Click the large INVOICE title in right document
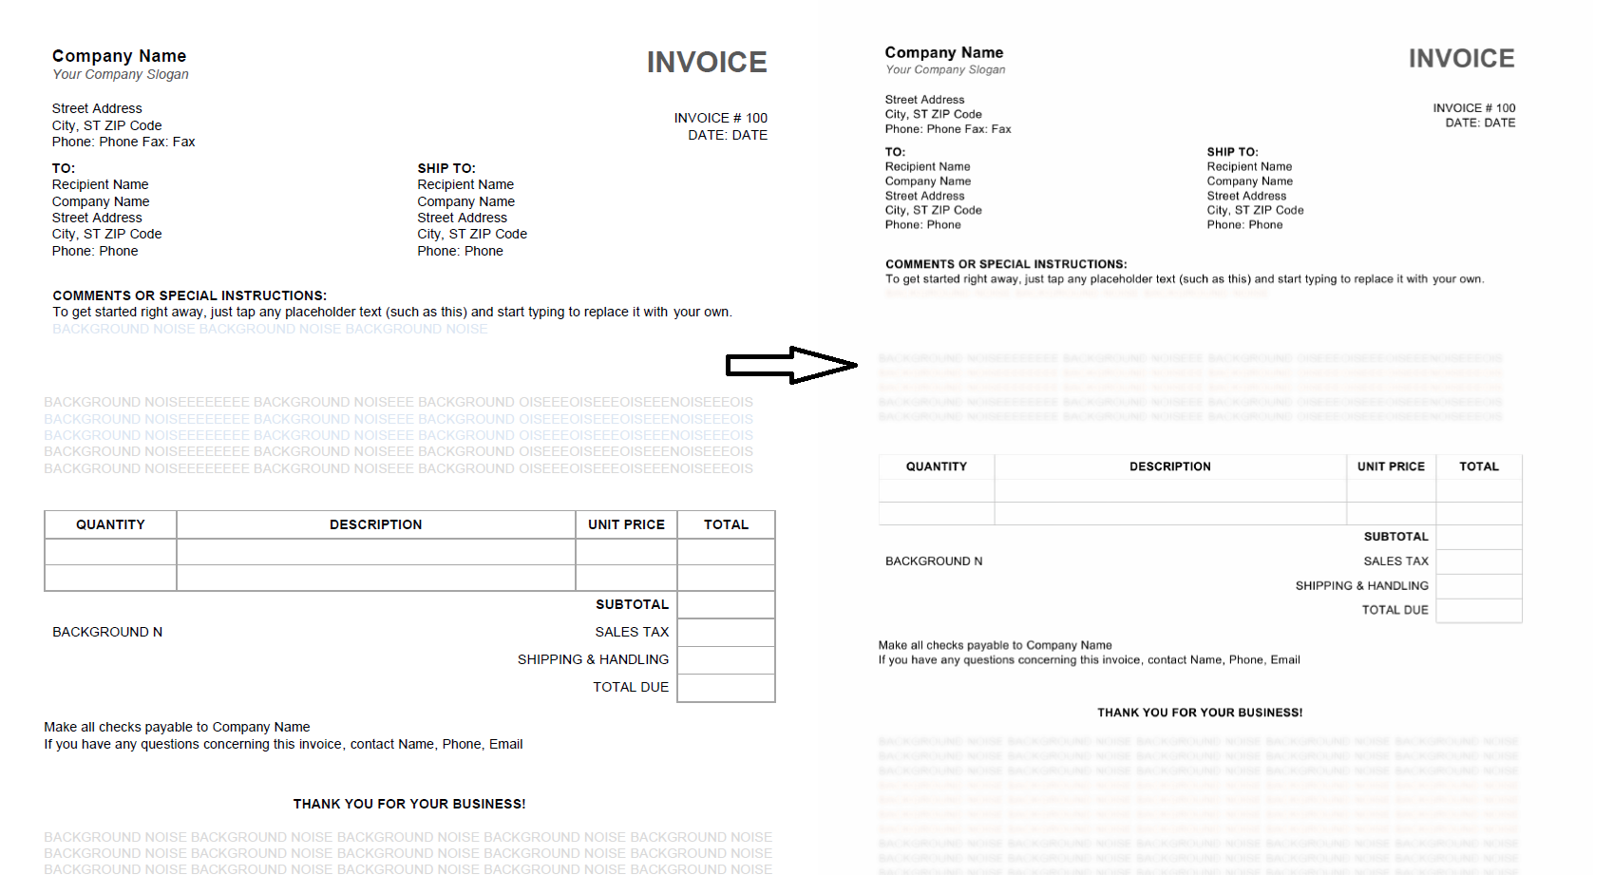Image resolution: width=1613 pixels, height=875 pixels. pos(1461,59)
